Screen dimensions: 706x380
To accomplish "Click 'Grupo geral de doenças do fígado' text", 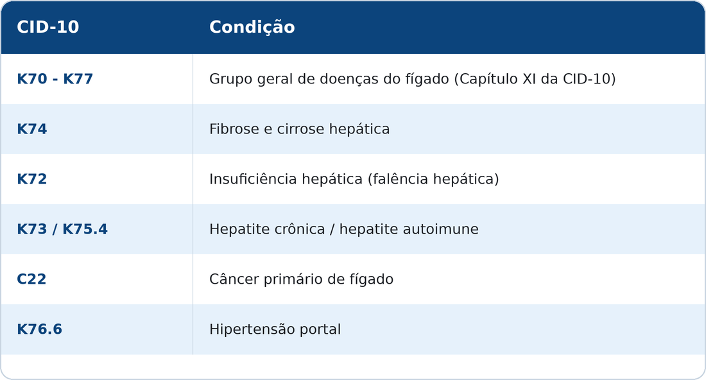I will (329, 79).
